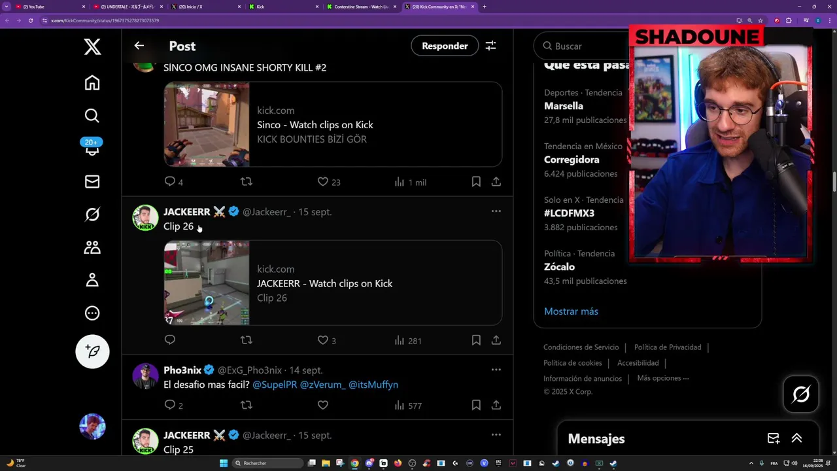Switch to 'Inicio / X' browser tab

206,7
